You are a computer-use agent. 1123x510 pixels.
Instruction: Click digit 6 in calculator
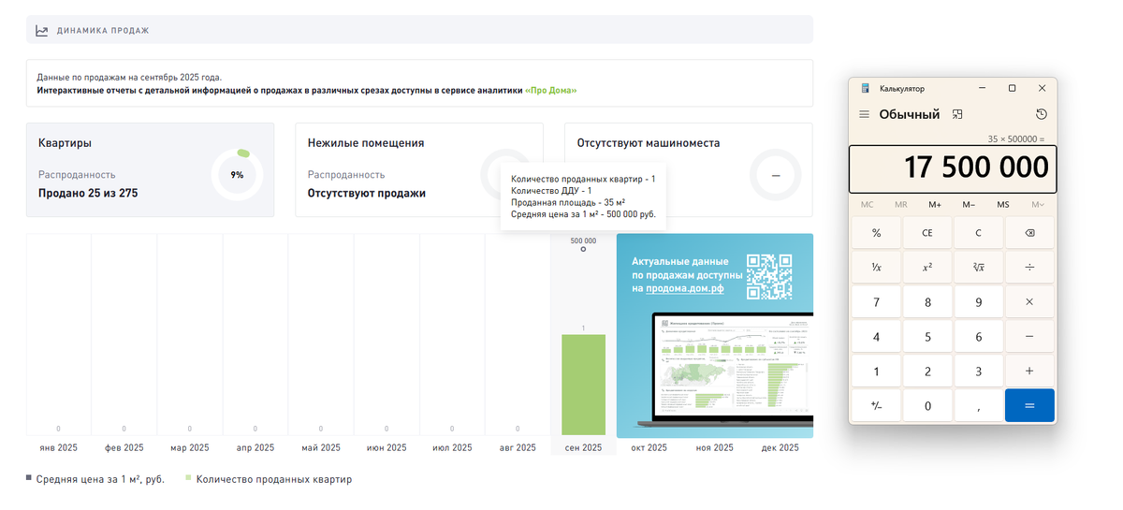point(978,337)
